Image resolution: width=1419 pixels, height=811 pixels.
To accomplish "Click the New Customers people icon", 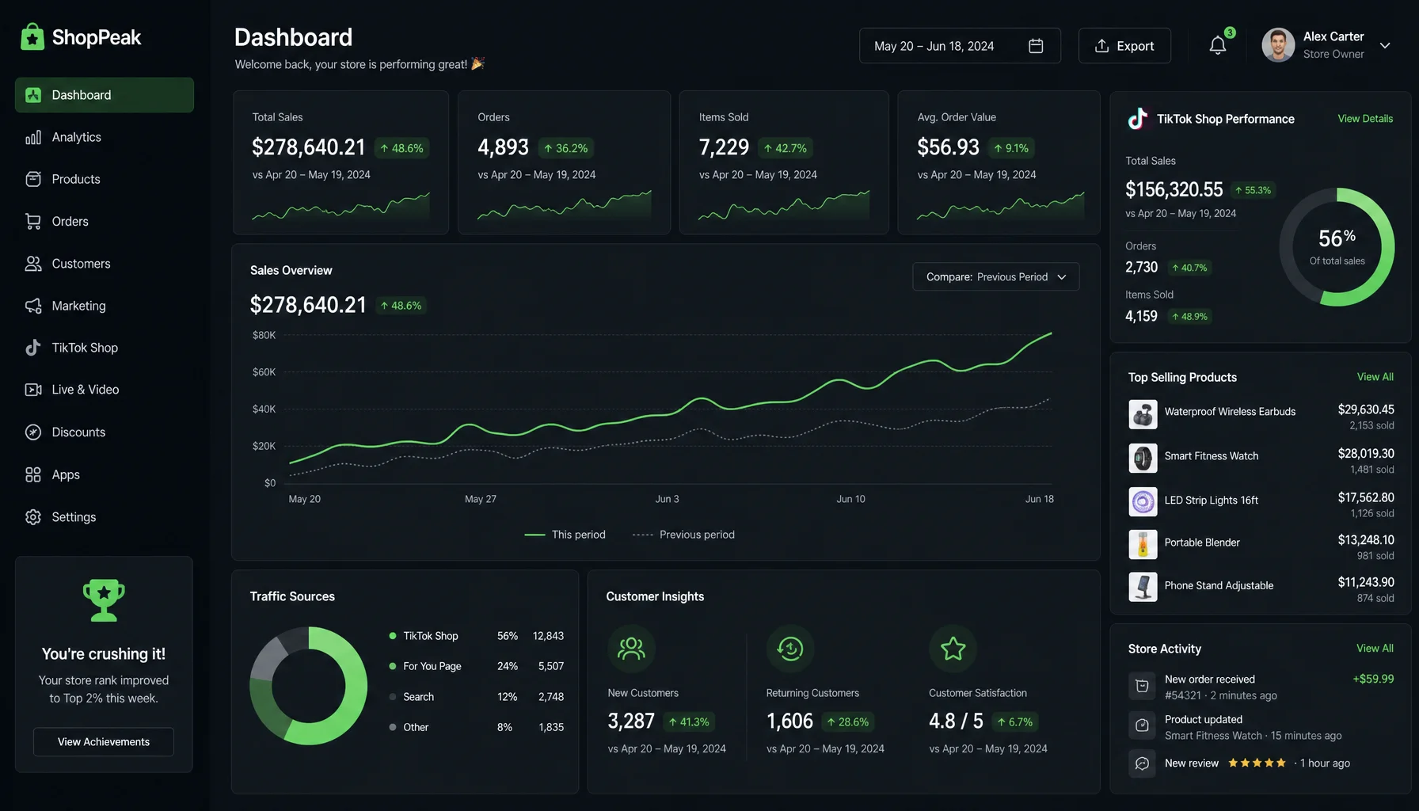I will (631, 649).
